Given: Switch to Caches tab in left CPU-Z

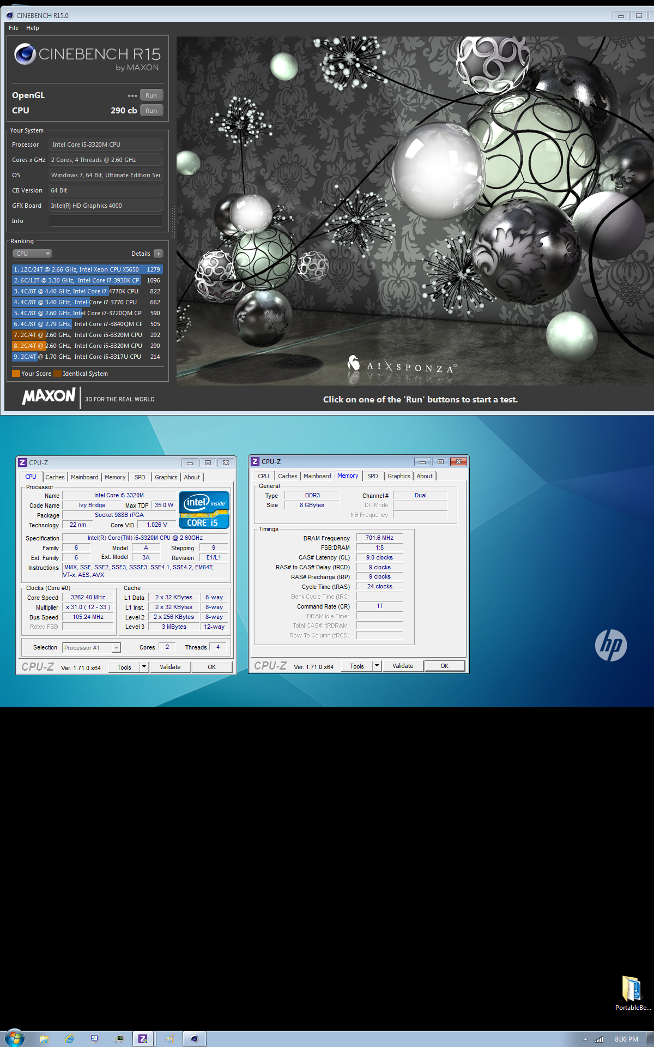Looking at the screenshot, I should tap(55, 477).
